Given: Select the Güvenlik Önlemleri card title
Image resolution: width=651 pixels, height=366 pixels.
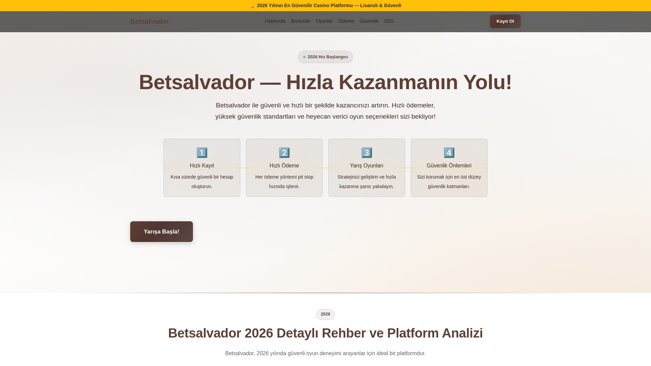Looking at the screenshot, I should (x=449, y=166).
